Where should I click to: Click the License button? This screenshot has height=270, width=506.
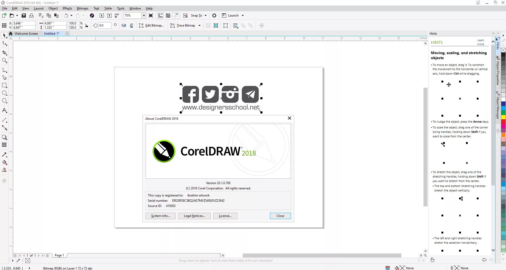(x=225, y=216)
